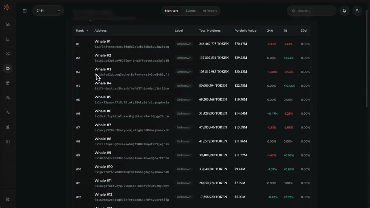Open the notifications bell
The height and width of the screenshot is (208, 370).
(344, 11)
